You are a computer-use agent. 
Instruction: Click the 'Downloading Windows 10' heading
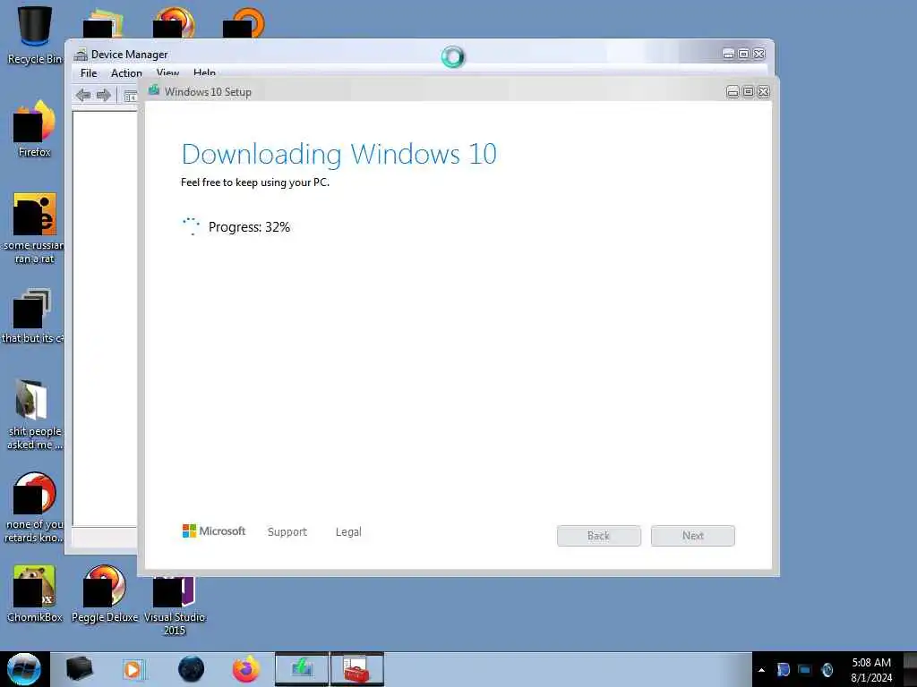(339, 154)
